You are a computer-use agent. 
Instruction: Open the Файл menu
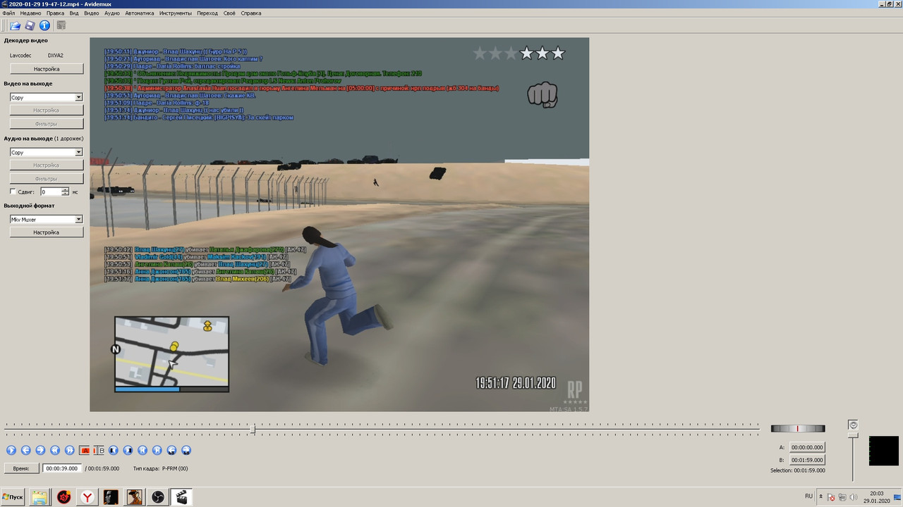[8, 13]
